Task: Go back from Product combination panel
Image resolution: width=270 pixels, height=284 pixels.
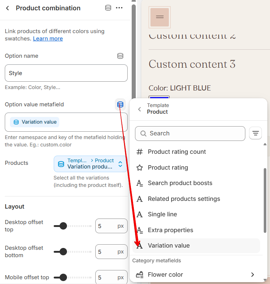Action: (7, 8)
